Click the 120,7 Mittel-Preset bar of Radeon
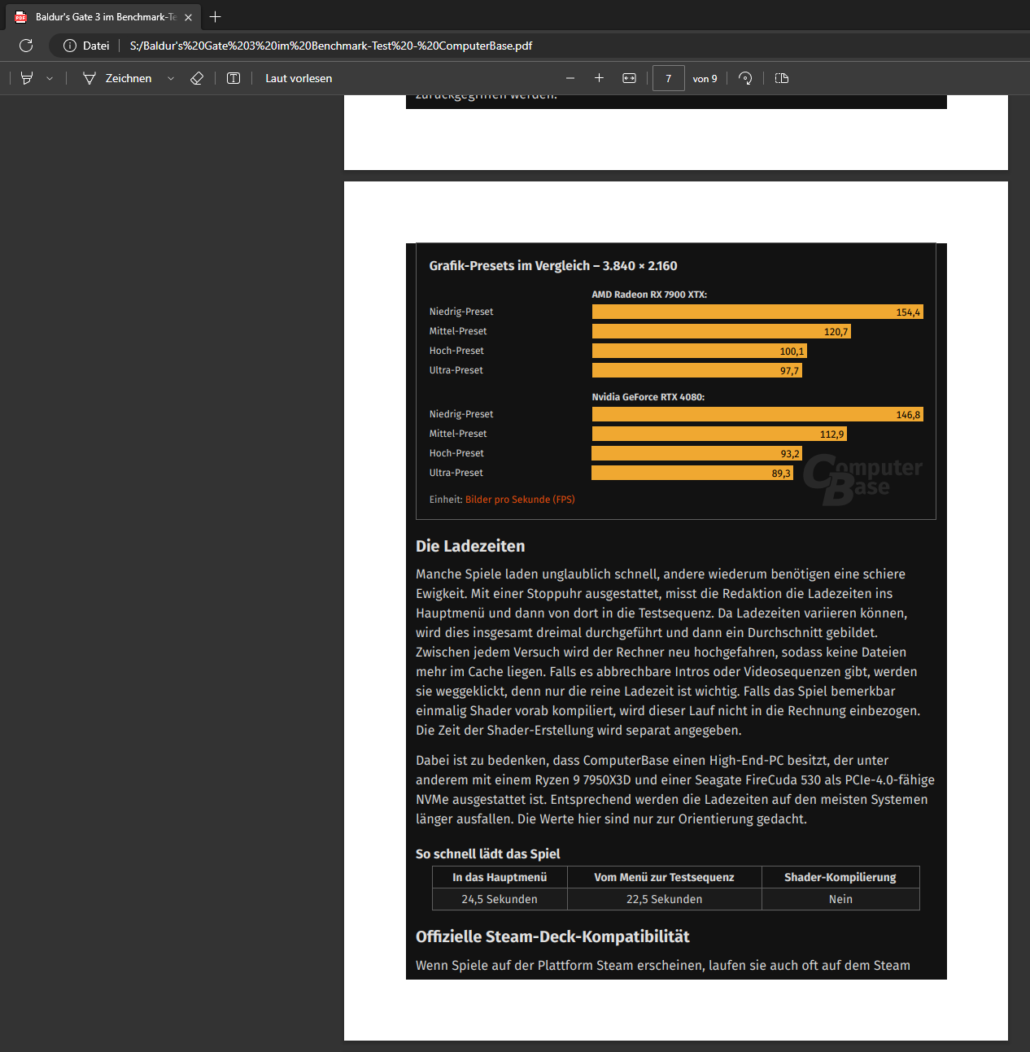This screenshot has width=1030, height=1052. (x=722, y=331)
